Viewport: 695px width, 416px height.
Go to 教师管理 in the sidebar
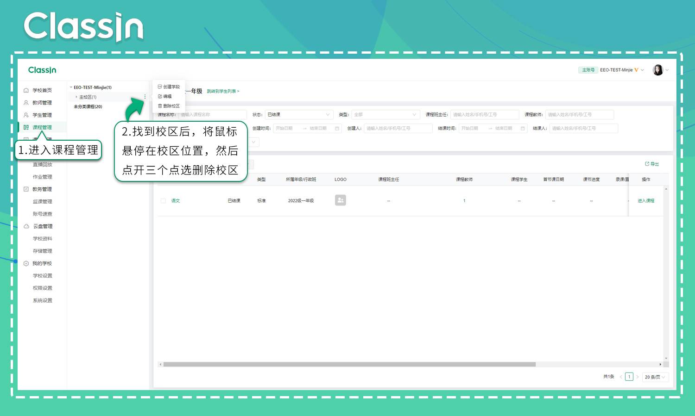[42, 103]
